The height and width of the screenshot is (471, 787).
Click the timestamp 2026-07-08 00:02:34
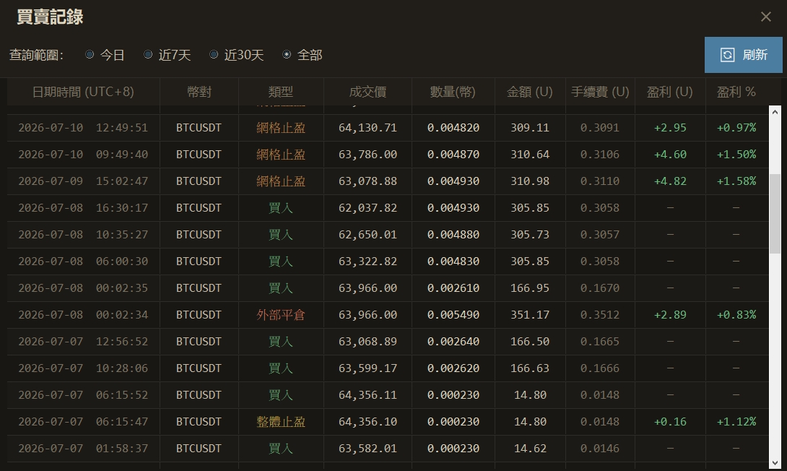tap(83, 315)
